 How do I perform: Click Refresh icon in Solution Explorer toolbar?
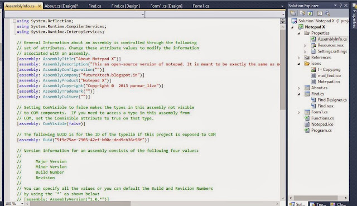coord(310,13)
